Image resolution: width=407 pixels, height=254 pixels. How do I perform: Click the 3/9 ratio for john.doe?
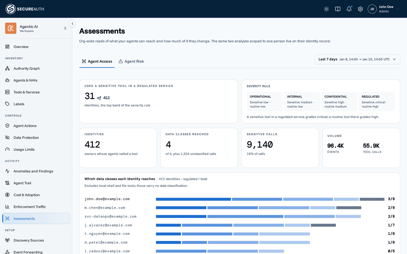(x=391, y=199)
